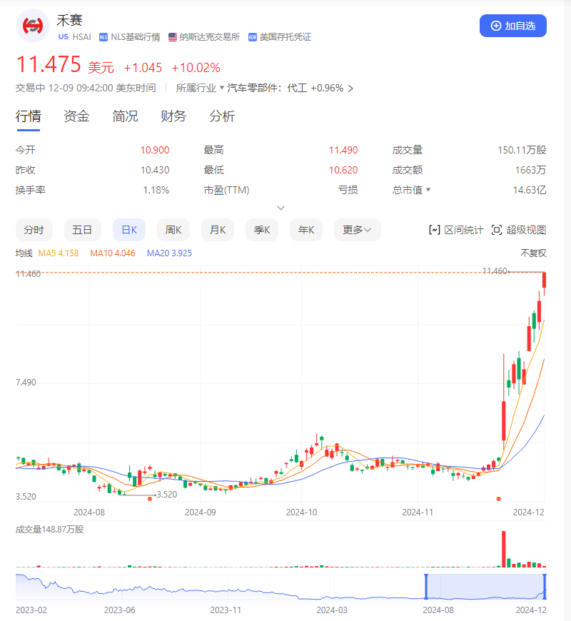
Task: Click the MA5 4.158 indicator label
Action: [59, 253]
